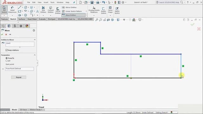Open the FeatureManager design tree tab
This screenshot has width=203, height=114.
tap(3, 26)
